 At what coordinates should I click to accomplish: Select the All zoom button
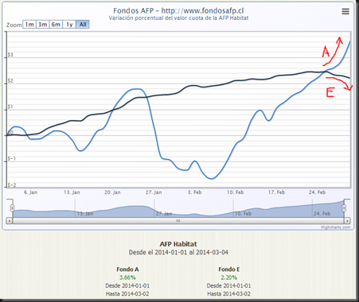pyautogui.click(x=83, y=25)
